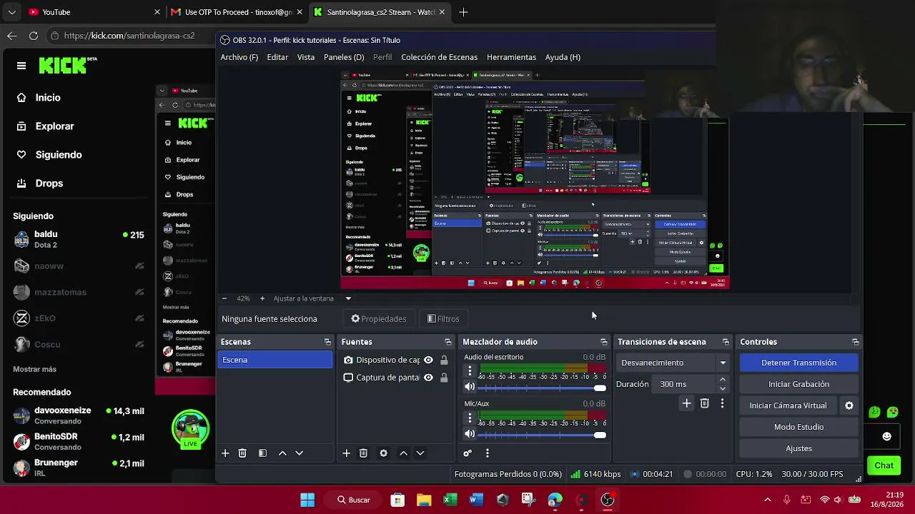Delete the selected scene using the Escenas trash icon
The height and width of the screenshot is (514, 915).
click(x=242, y=453)
